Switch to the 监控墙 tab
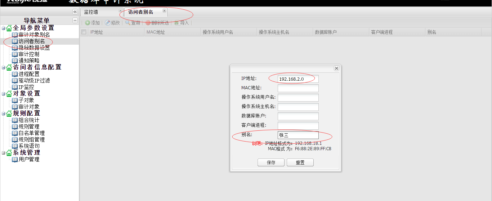 pos(91,12)
